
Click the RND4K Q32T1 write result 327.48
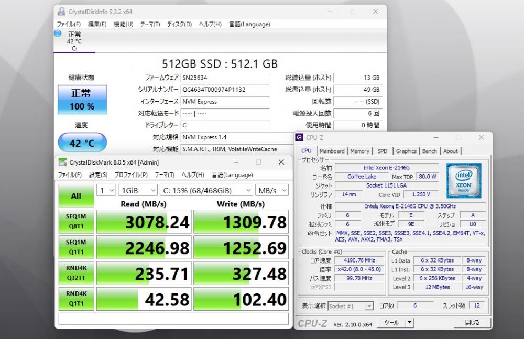[x=241, y=273]
